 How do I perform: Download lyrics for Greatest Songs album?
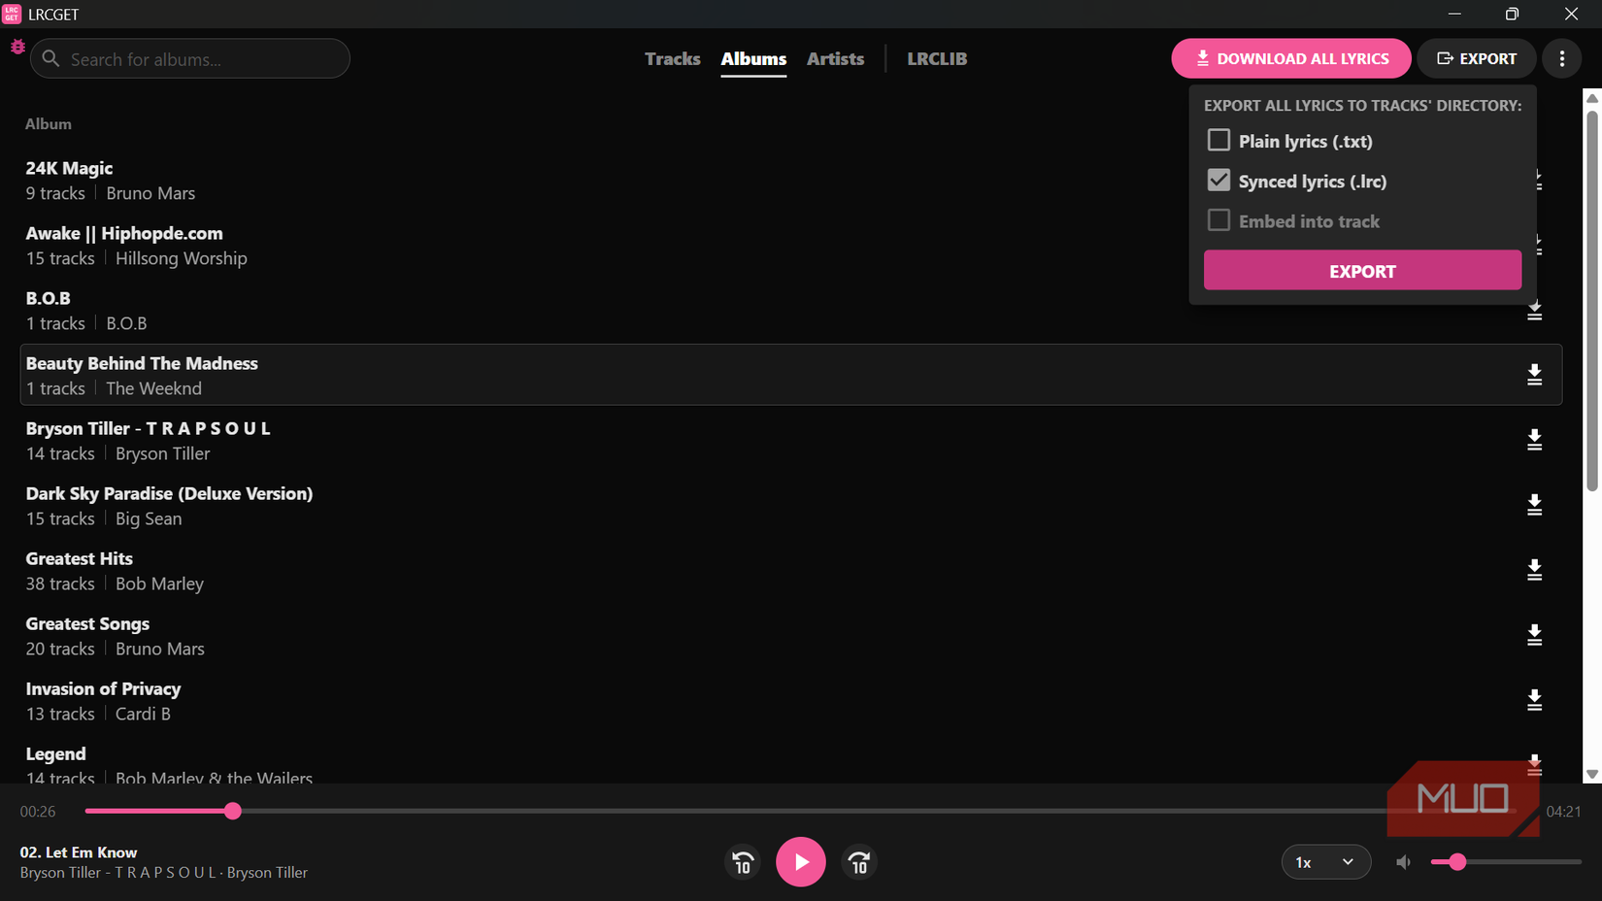click(1534, 635)
